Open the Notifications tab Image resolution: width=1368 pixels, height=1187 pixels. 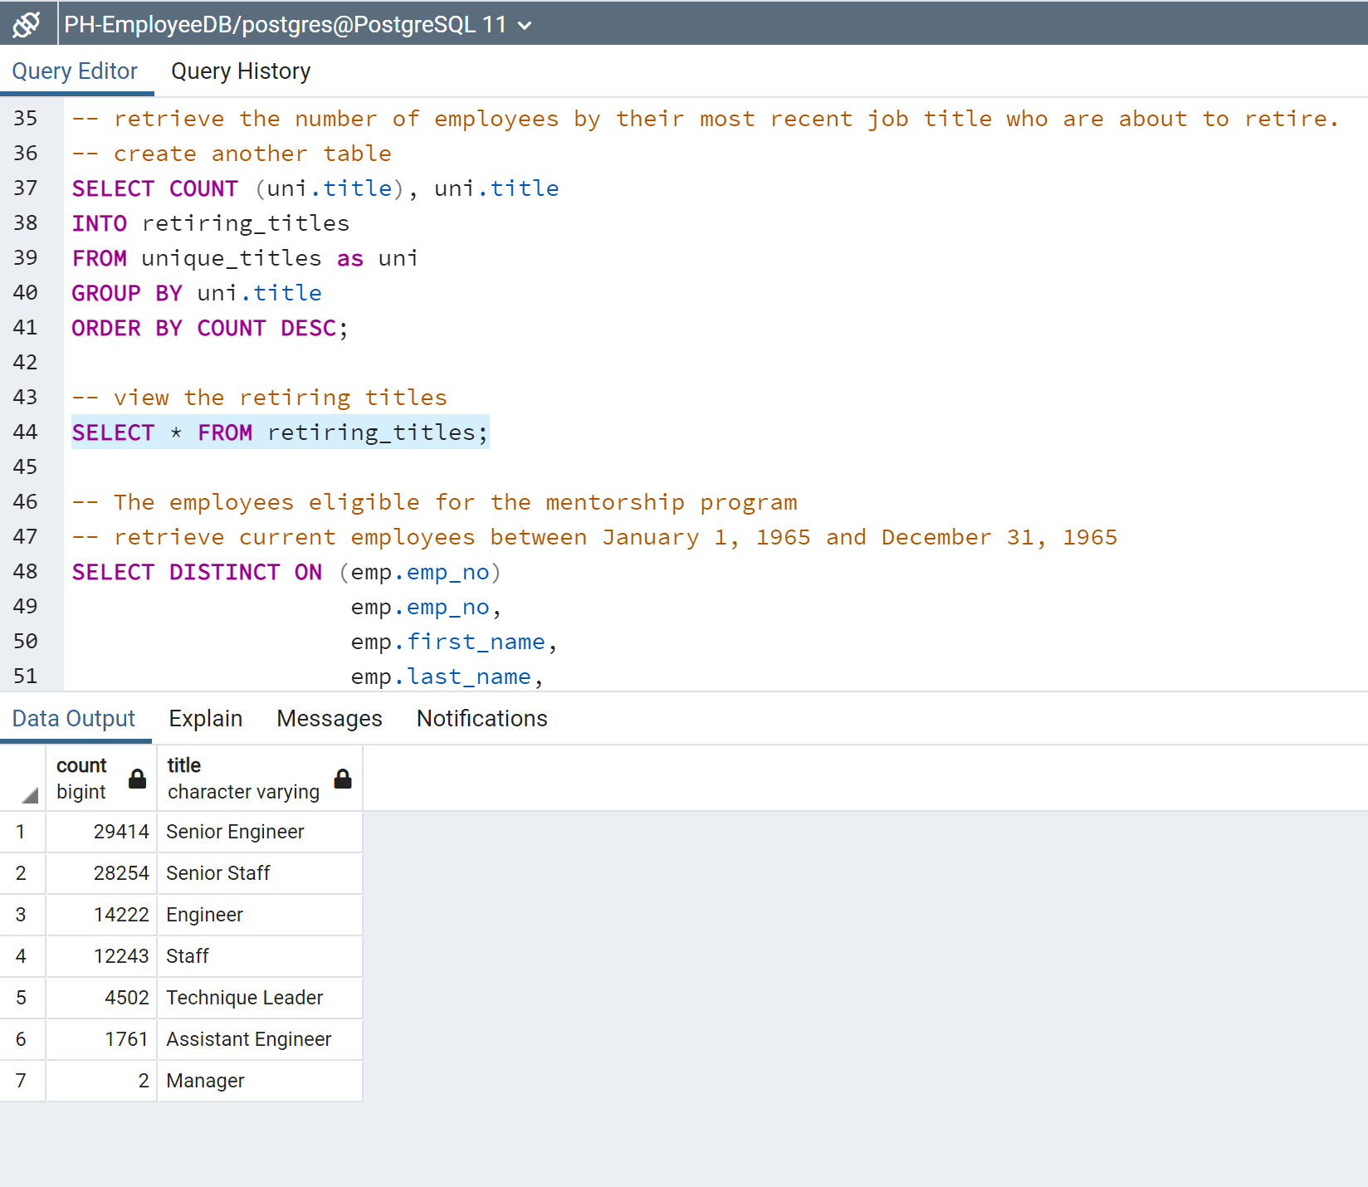[481, 718]
